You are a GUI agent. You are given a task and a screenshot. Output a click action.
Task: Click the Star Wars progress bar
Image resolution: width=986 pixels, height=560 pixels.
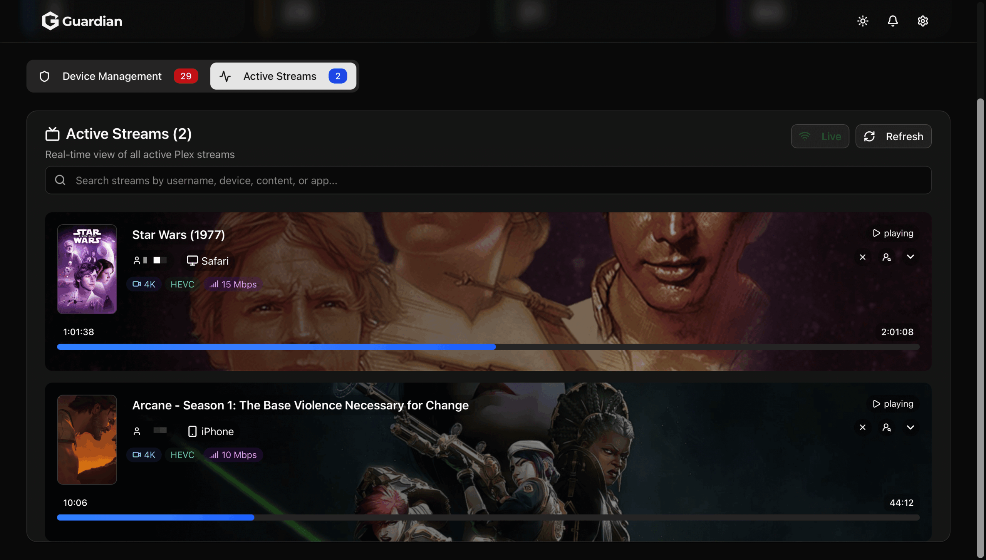(488, 347)
